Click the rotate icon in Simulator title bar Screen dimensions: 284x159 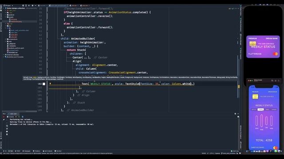279,80
